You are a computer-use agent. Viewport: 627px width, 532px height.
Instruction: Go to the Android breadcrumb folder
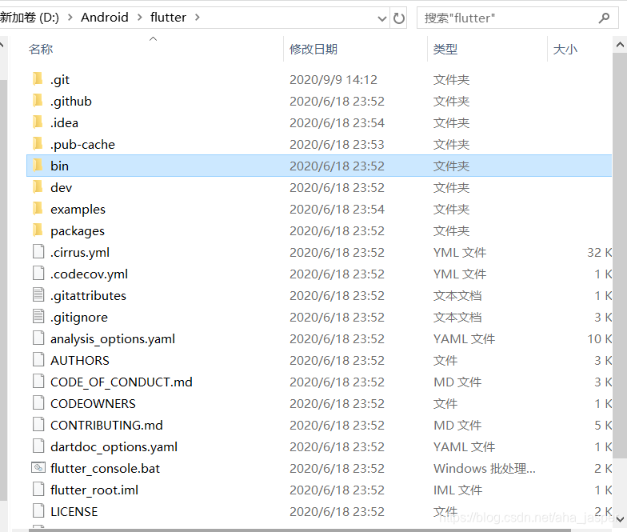click(104, 18)
